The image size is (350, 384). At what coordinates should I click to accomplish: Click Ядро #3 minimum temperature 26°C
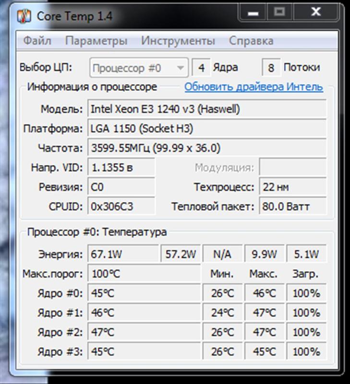[222, 352]
